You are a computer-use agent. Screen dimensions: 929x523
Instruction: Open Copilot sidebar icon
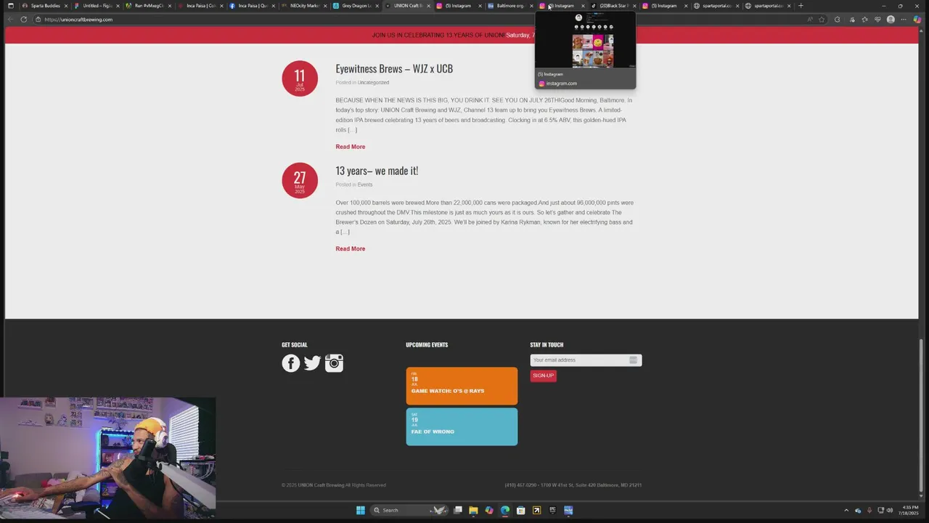[x=917, y=20]
